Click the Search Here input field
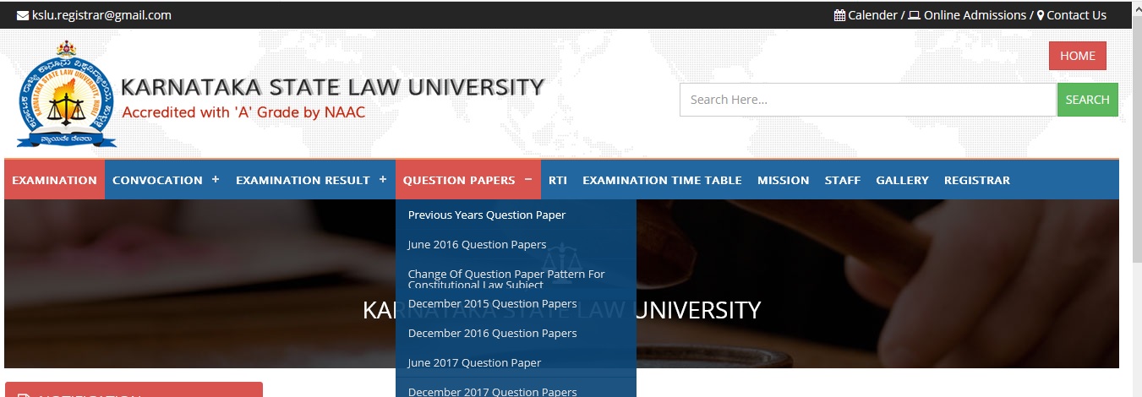 point(868,100)
